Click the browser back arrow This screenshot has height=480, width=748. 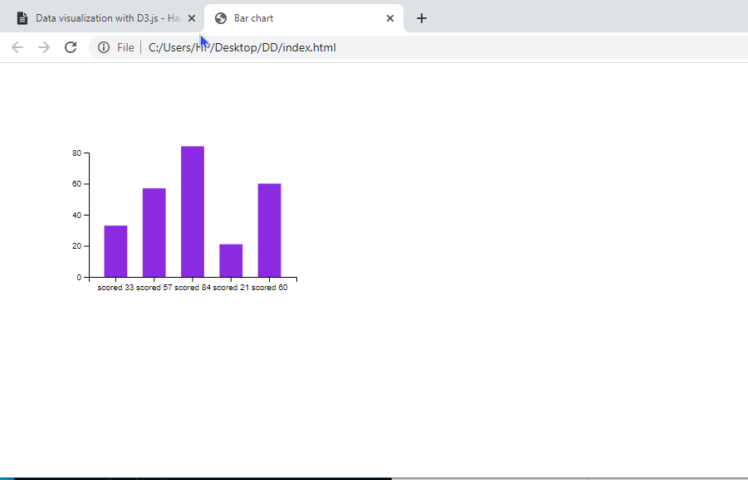coord(17,47)
